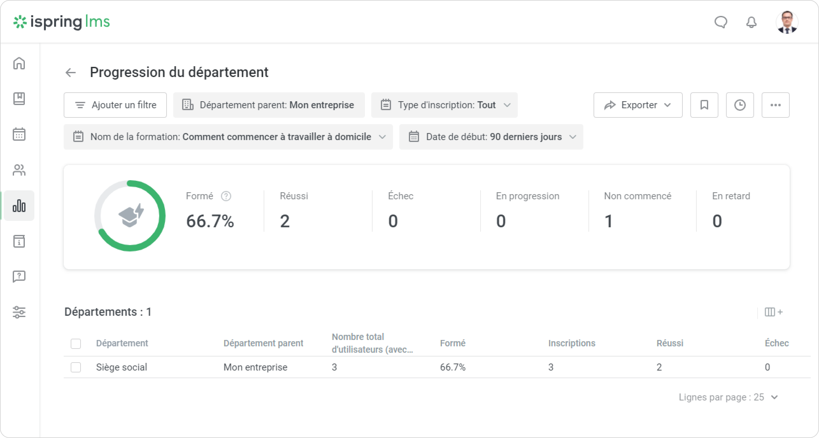
Task: Go back using the arrow
Action: point(70,73)
